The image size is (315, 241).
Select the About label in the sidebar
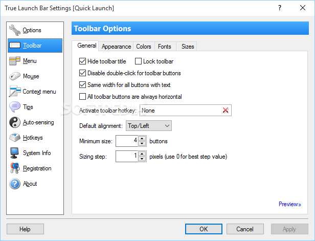[30, 184]
